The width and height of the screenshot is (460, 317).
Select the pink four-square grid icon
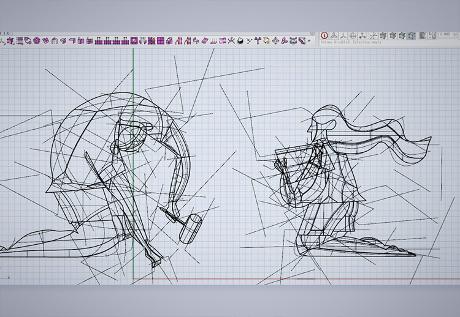161,41
